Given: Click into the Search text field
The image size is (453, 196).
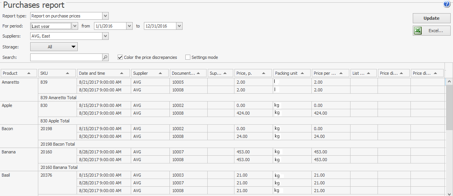Looking at the screenshot, I should (x=66, y=57).
